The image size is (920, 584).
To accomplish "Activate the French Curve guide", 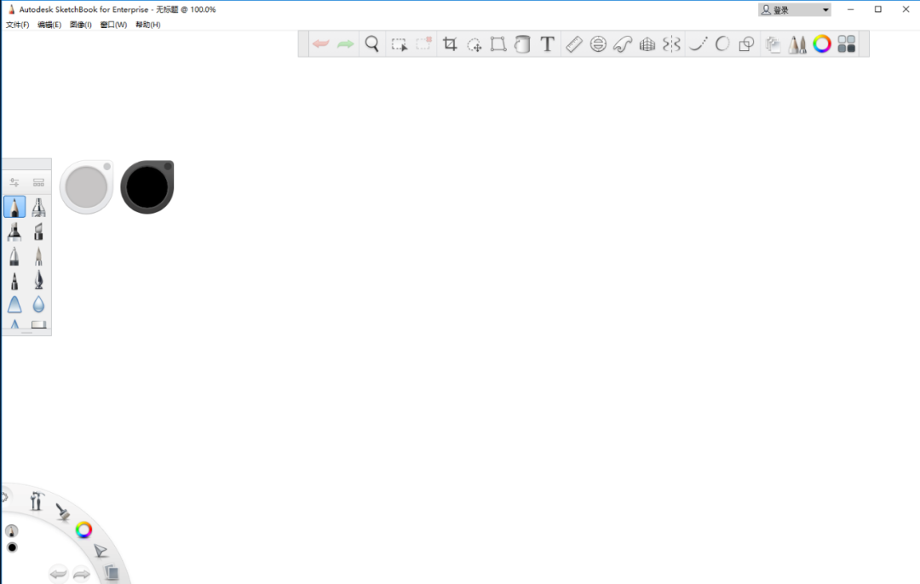I will coord(623,44).
